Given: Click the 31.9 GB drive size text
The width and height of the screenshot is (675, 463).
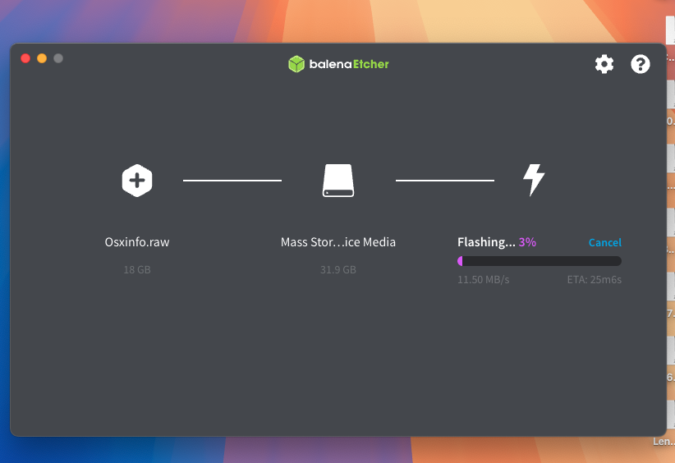Looking at the screenshot, I should [338, 269].
